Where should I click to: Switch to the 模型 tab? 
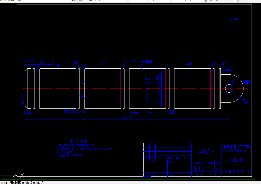coord(15,182)
